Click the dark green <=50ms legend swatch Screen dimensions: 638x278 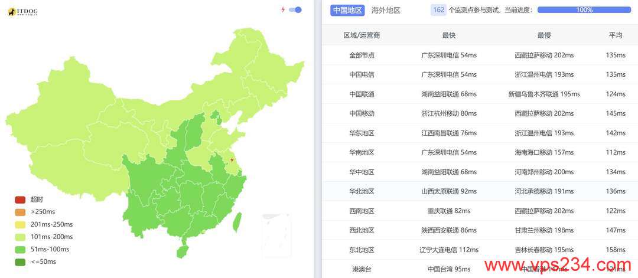coord(20,261)
